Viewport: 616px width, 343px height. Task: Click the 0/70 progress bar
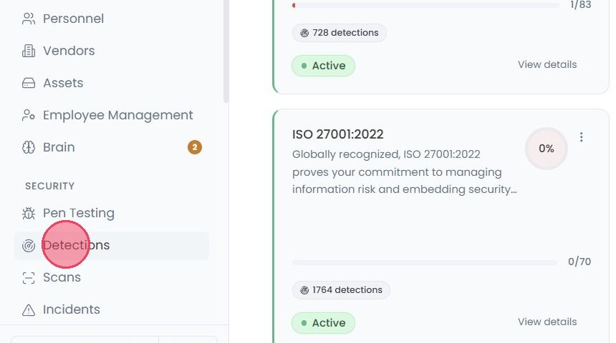pos(424,262)
